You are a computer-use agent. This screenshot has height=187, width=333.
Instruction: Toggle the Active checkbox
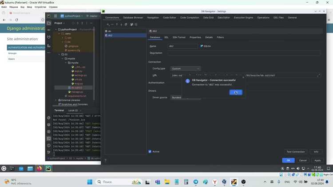pyautogui.click(x=150, y=151)
